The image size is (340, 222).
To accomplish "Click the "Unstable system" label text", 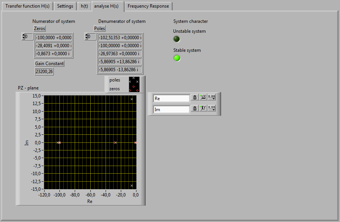I will (x=189, y=31).
